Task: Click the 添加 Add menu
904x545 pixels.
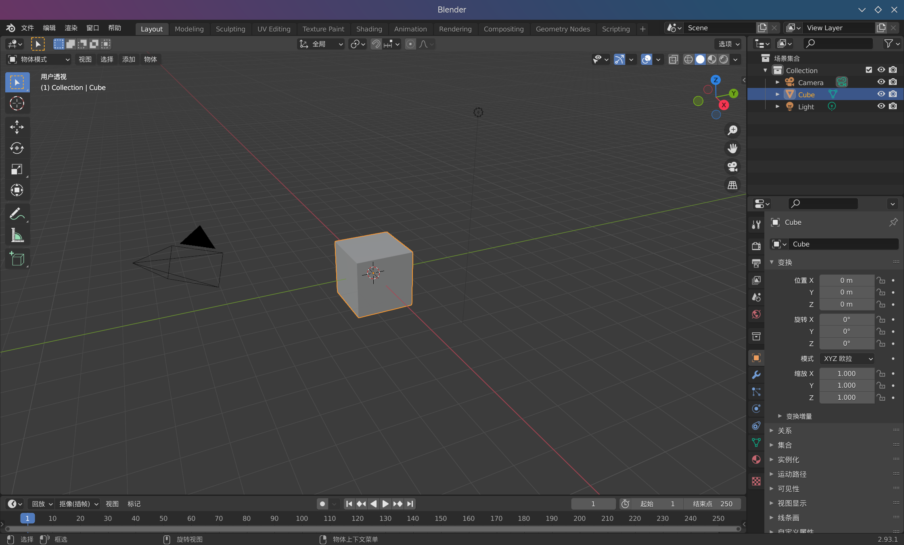Action: pos(128,59)
